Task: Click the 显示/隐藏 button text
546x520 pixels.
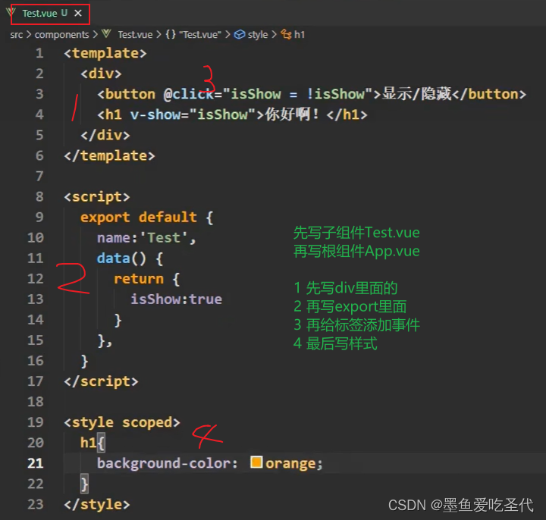Action: pos(417,94)
